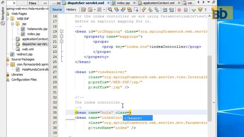Select applicationContext.xml tree file

pos(35,39)
